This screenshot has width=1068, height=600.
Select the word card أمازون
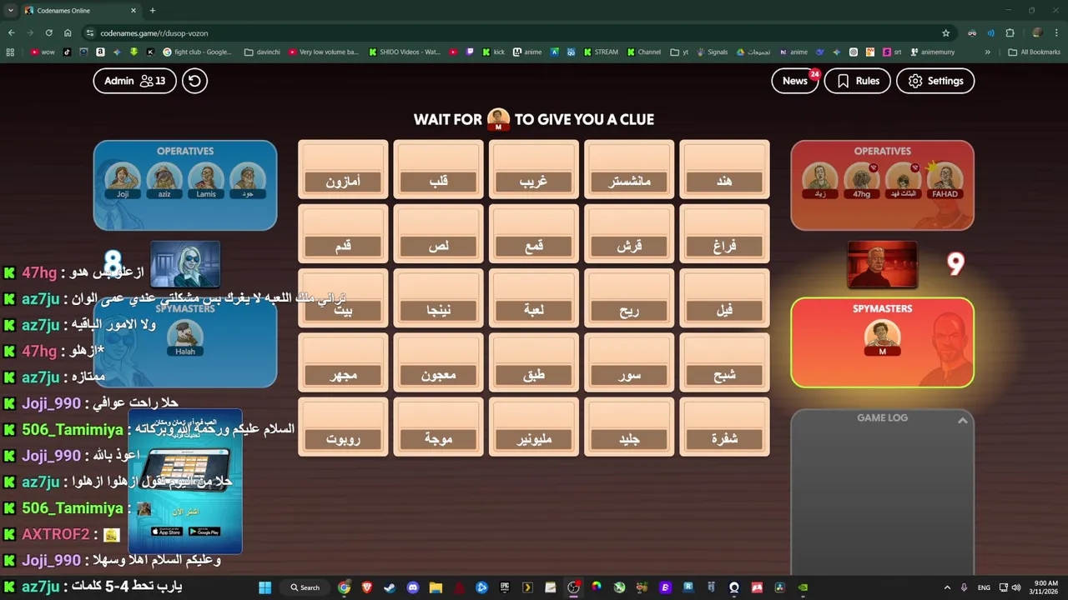[x=343, y=170]
